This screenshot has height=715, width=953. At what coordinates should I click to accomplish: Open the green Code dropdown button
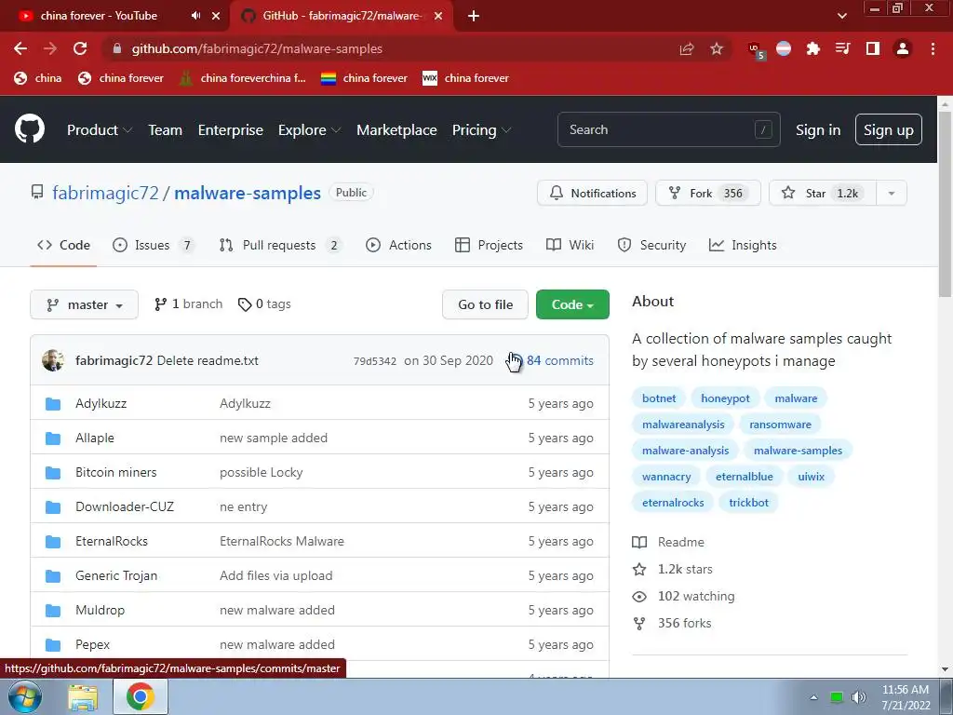(572, 304)
